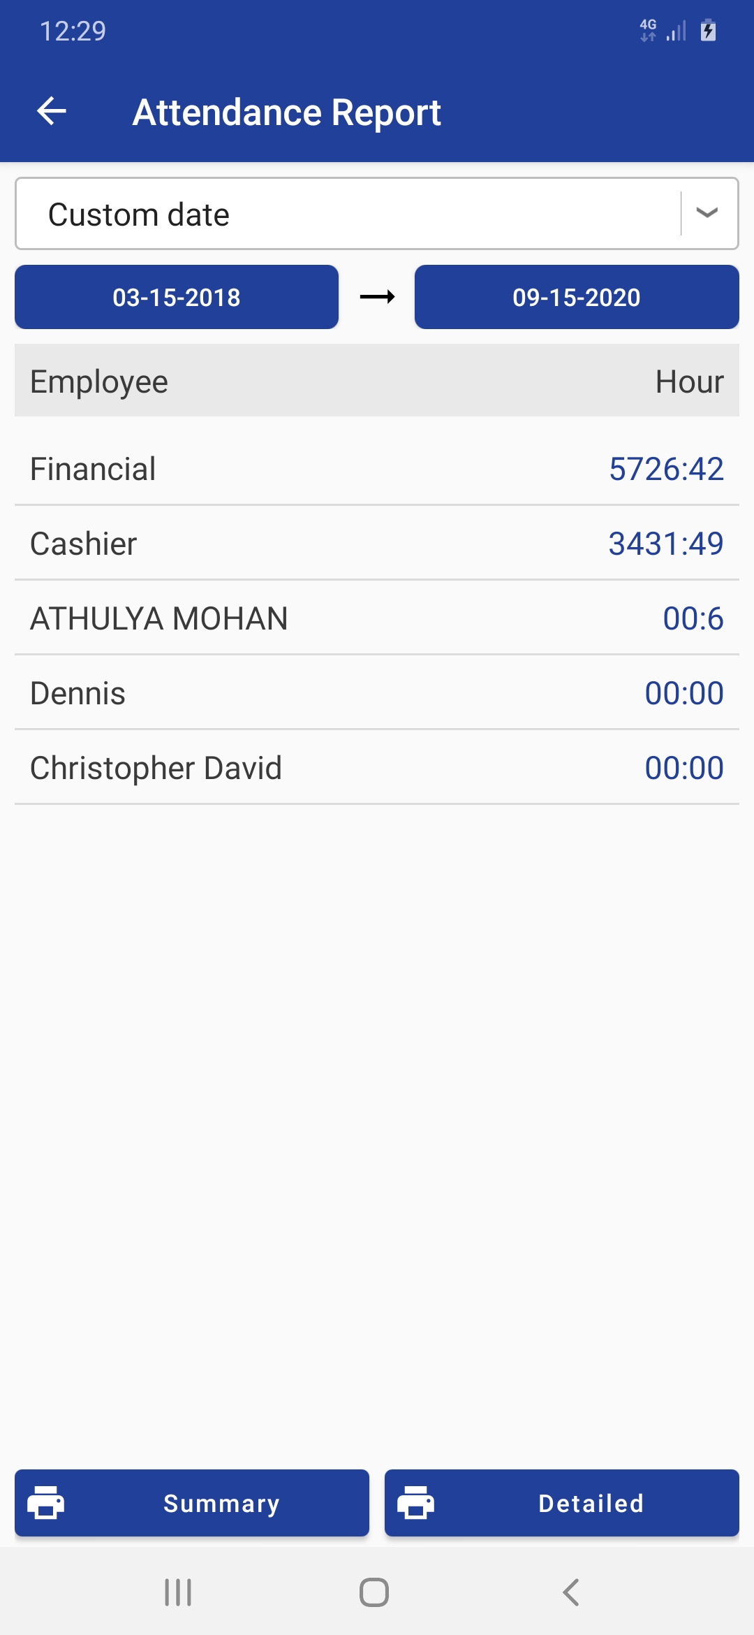Tap the Android back navigation icon
The height and width of the screenshot is (1635, 754).
click(570, 1592)
